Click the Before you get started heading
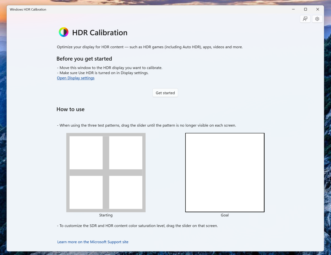 click(84, 59)
